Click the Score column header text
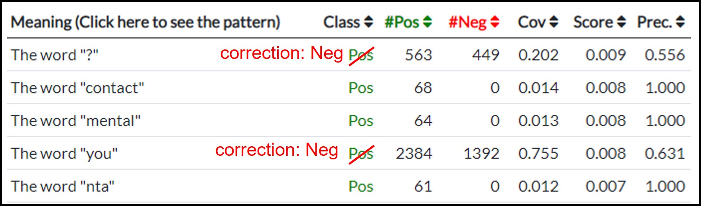This screenshot has width=701, height=206. [593, 22]
